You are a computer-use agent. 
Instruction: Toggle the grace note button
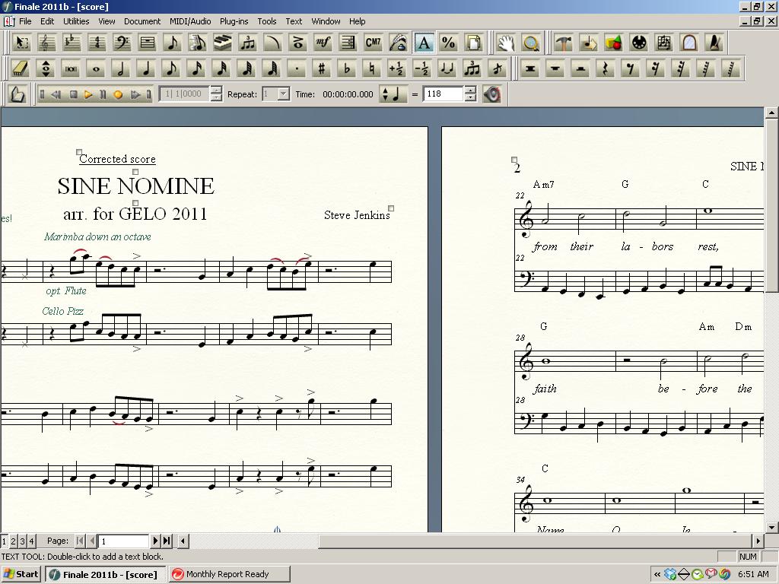pos(498,68)
